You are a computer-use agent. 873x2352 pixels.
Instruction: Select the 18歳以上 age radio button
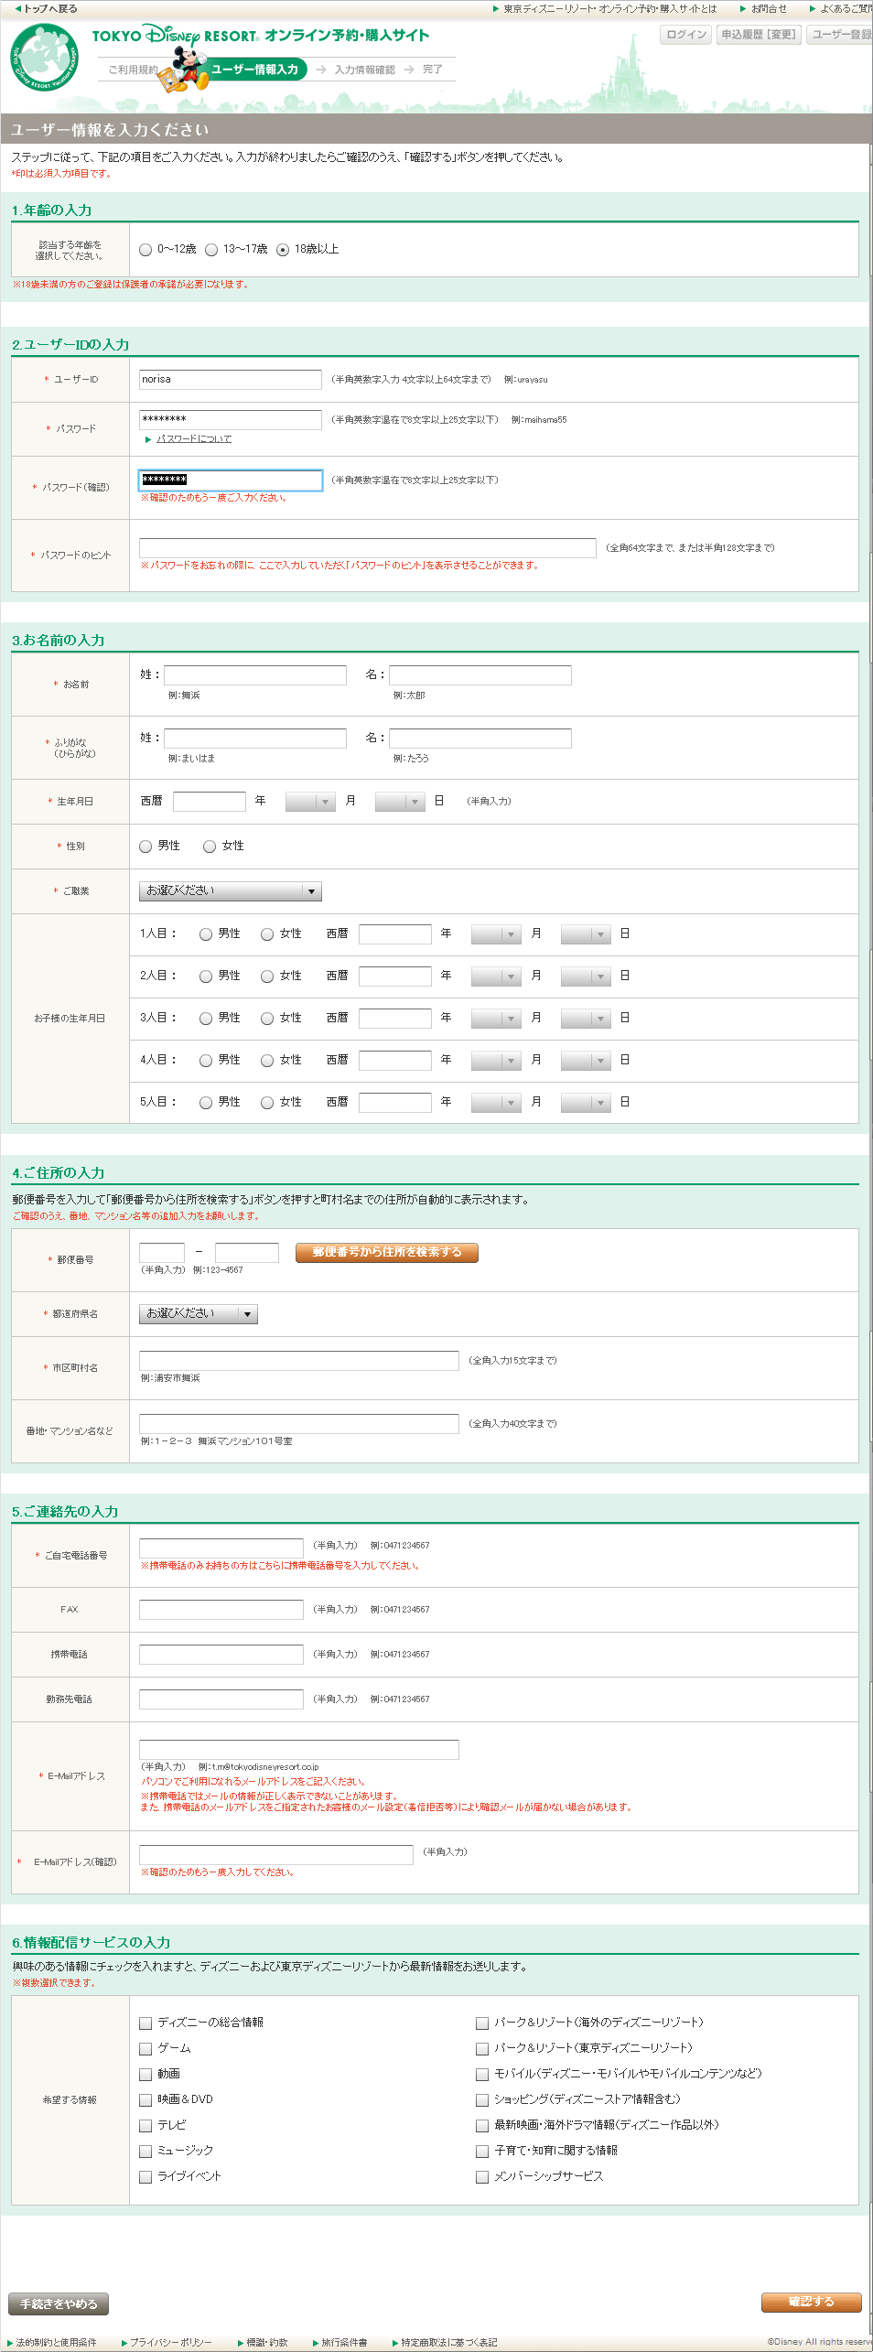tap(283, 250)
